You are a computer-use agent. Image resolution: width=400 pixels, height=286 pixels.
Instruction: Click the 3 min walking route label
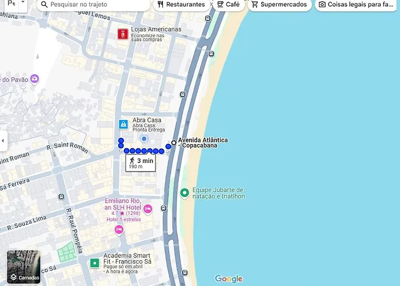point(141,163)
